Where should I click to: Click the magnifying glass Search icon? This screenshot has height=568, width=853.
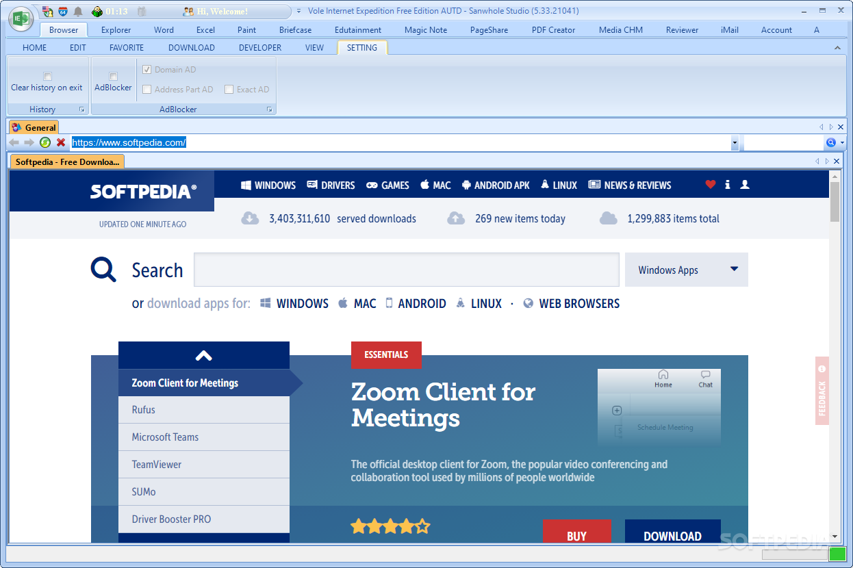[x=104, y=270]
